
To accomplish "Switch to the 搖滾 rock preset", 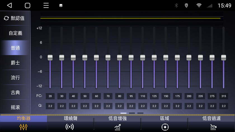I will (15, 107).
